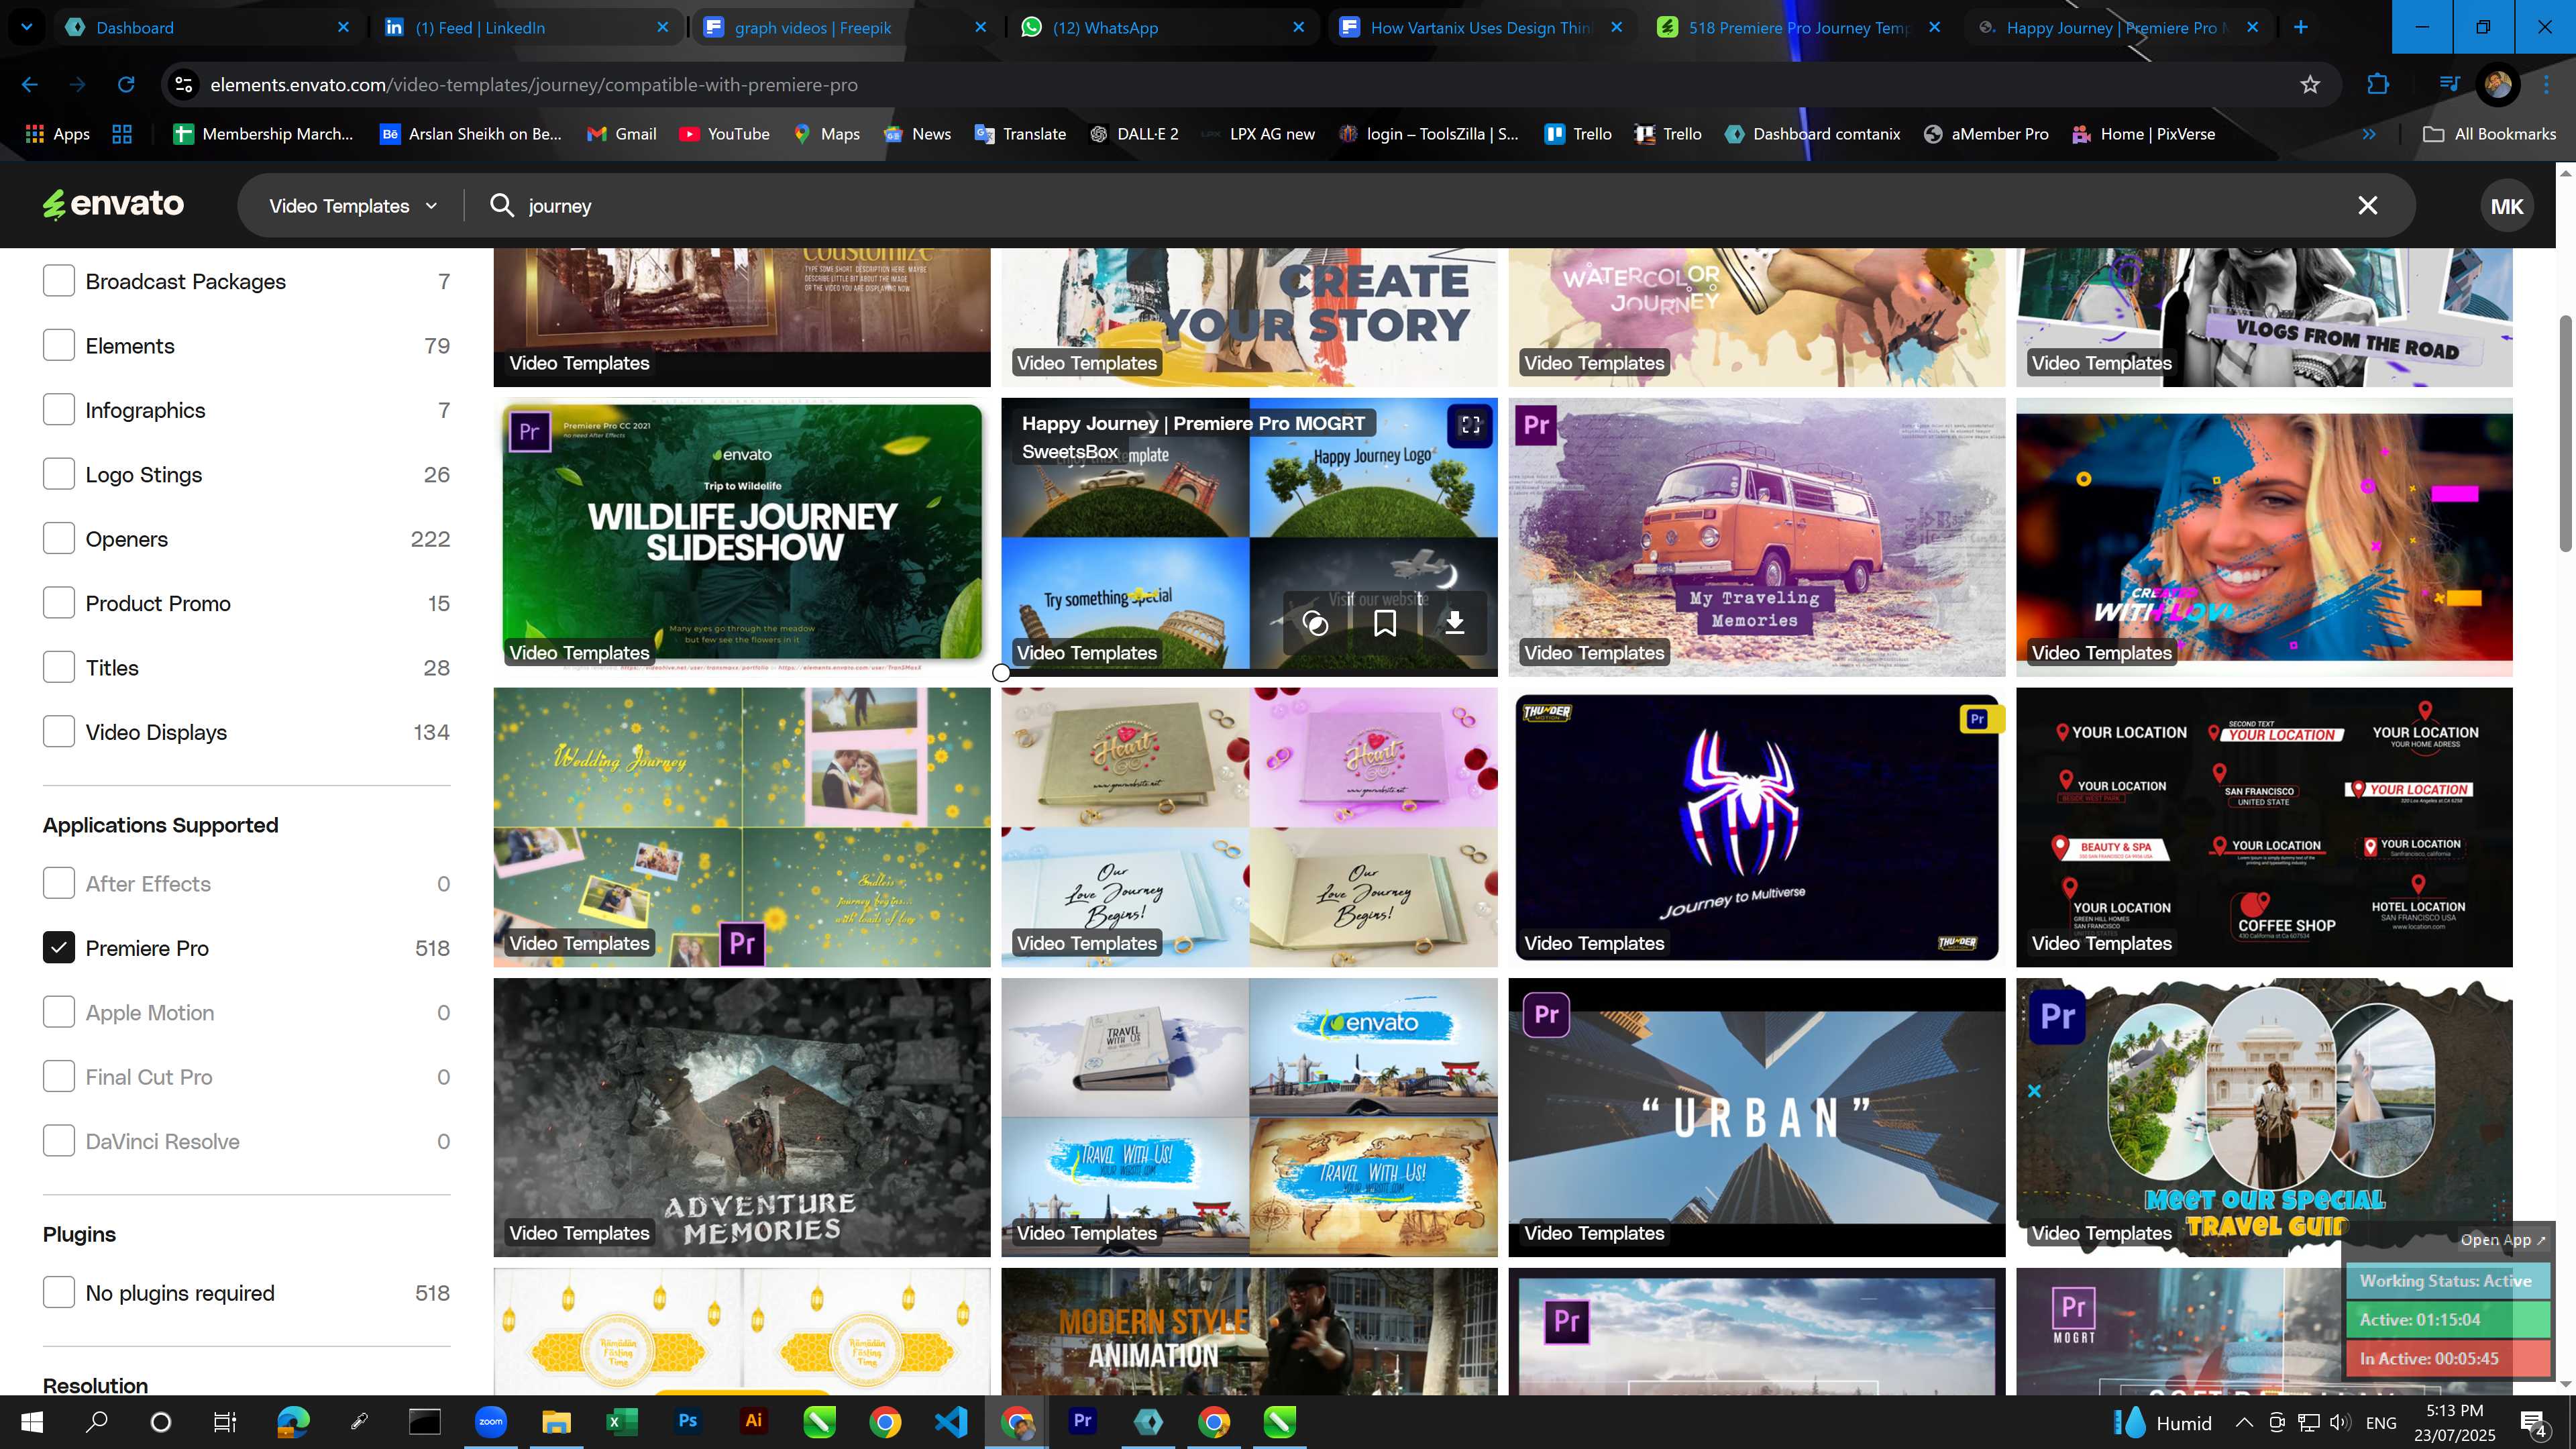
Task: Open aMember Pro bookmark
Action: 1986,134
